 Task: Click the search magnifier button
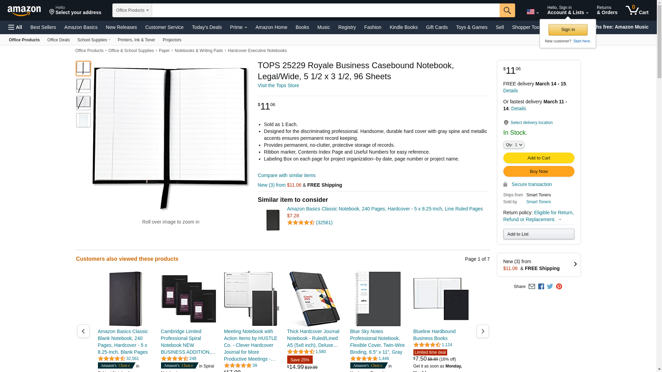pos(507,10)
